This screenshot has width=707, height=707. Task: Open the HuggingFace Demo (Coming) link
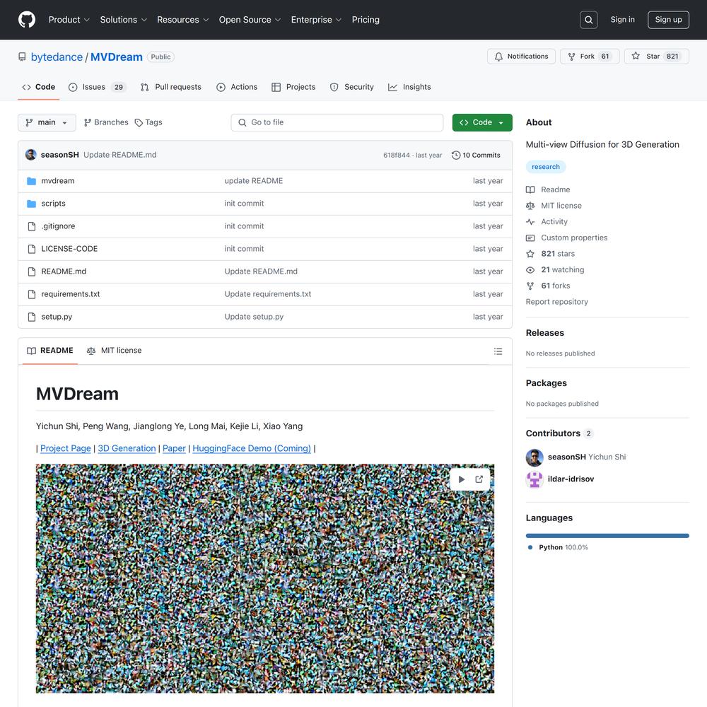click(252, 449)
